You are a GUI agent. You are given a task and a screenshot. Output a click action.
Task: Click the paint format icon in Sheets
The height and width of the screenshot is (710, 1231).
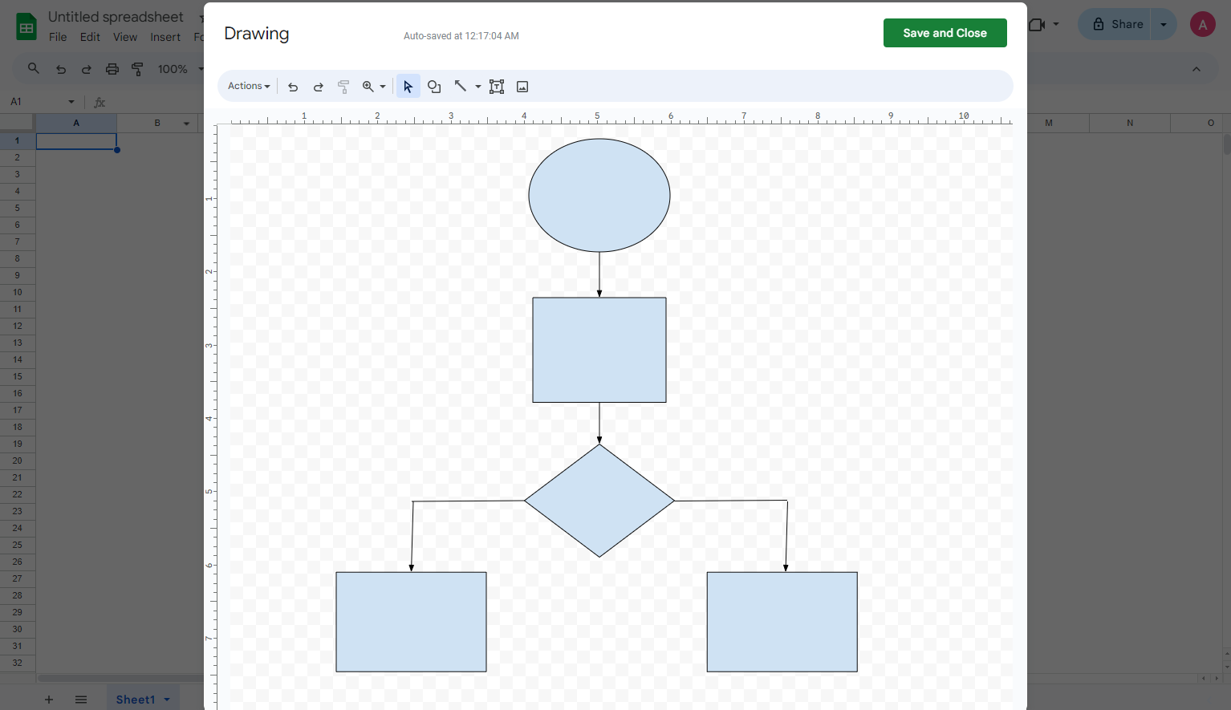(x=138, y=69)
